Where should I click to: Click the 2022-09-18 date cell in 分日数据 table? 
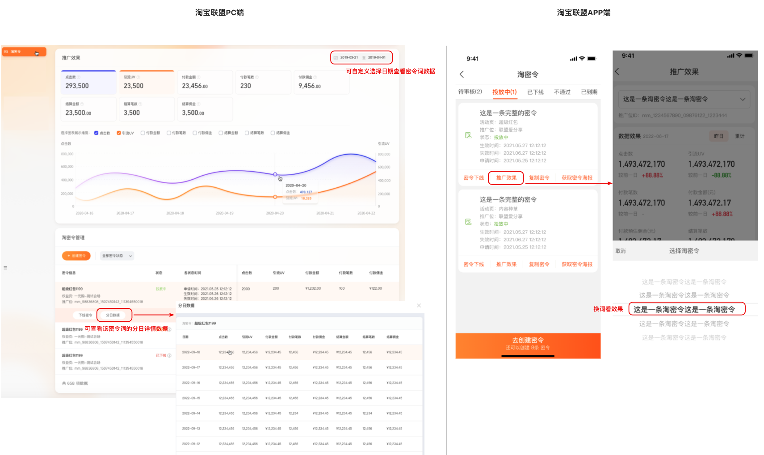pyautogui.click(x=191, y=352)
